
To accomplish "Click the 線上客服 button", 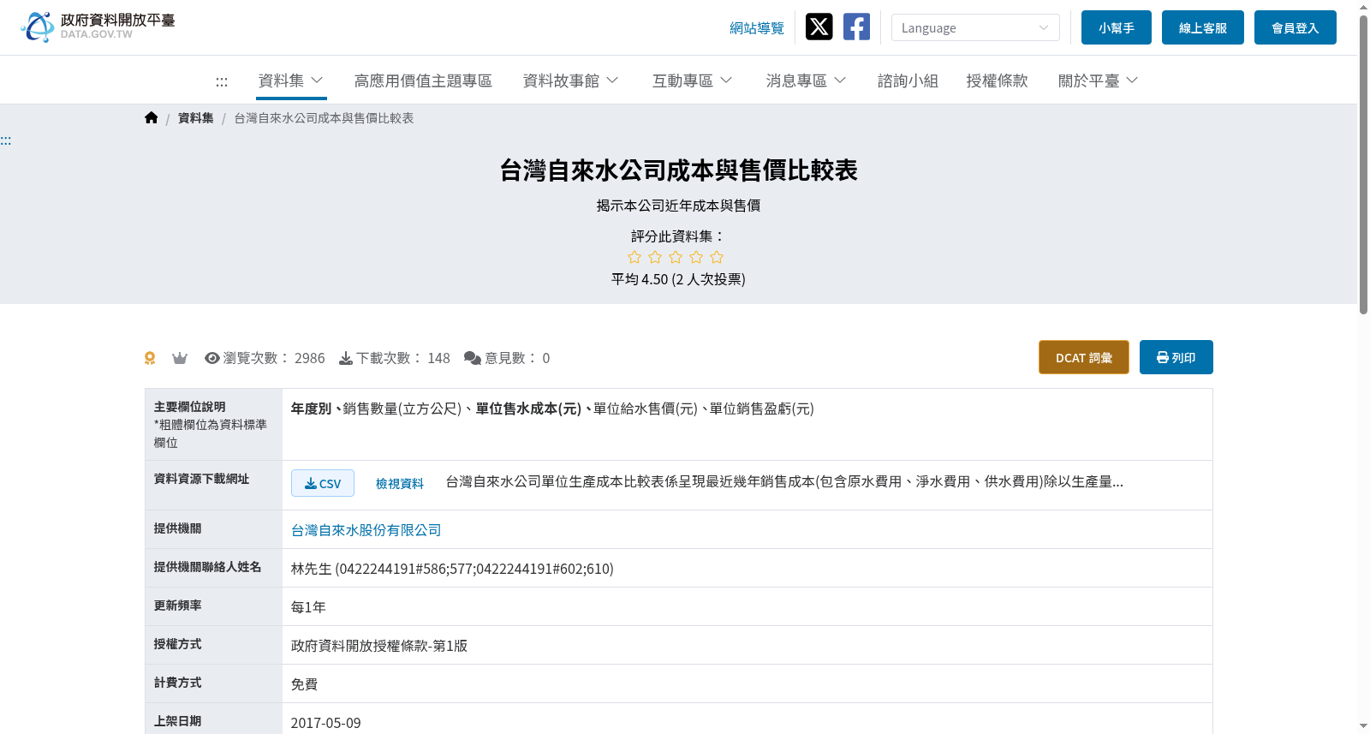I will pyautogui.click(x=1203, y=27).
